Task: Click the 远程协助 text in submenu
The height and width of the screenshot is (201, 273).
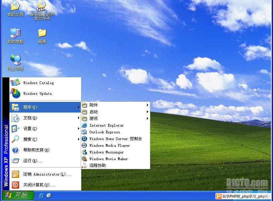Action: tap(98, 165)
